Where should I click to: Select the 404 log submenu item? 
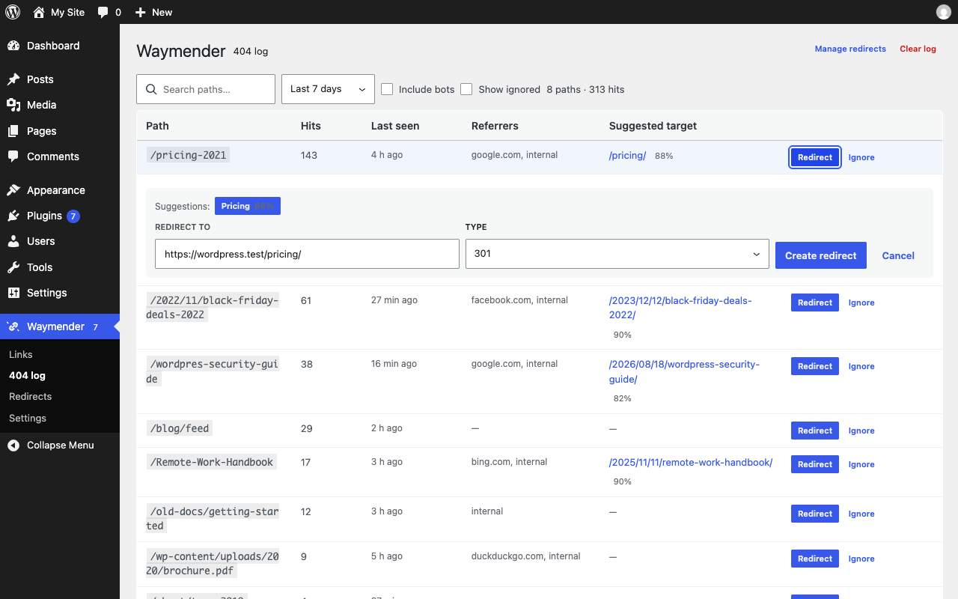tap(27, 375)
